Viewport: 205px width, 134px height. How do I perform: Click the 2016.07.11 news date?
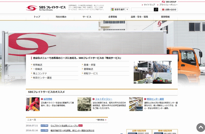[x=32, y=126]
